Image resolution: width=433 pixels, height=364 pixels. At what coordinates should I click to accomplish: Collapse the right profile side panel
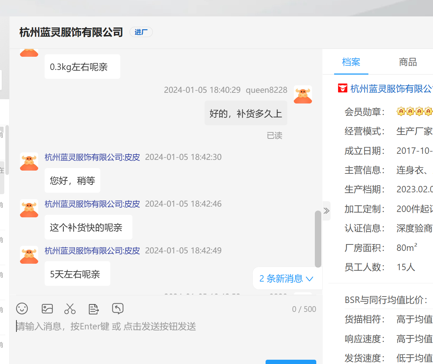326,211
